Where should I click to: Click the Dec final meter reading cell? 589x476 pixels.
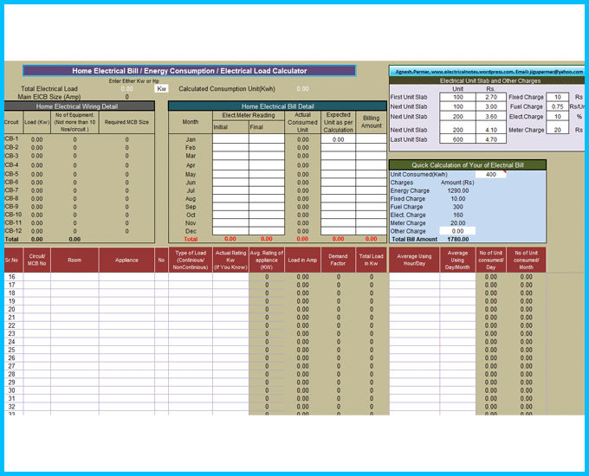[266, 231]
